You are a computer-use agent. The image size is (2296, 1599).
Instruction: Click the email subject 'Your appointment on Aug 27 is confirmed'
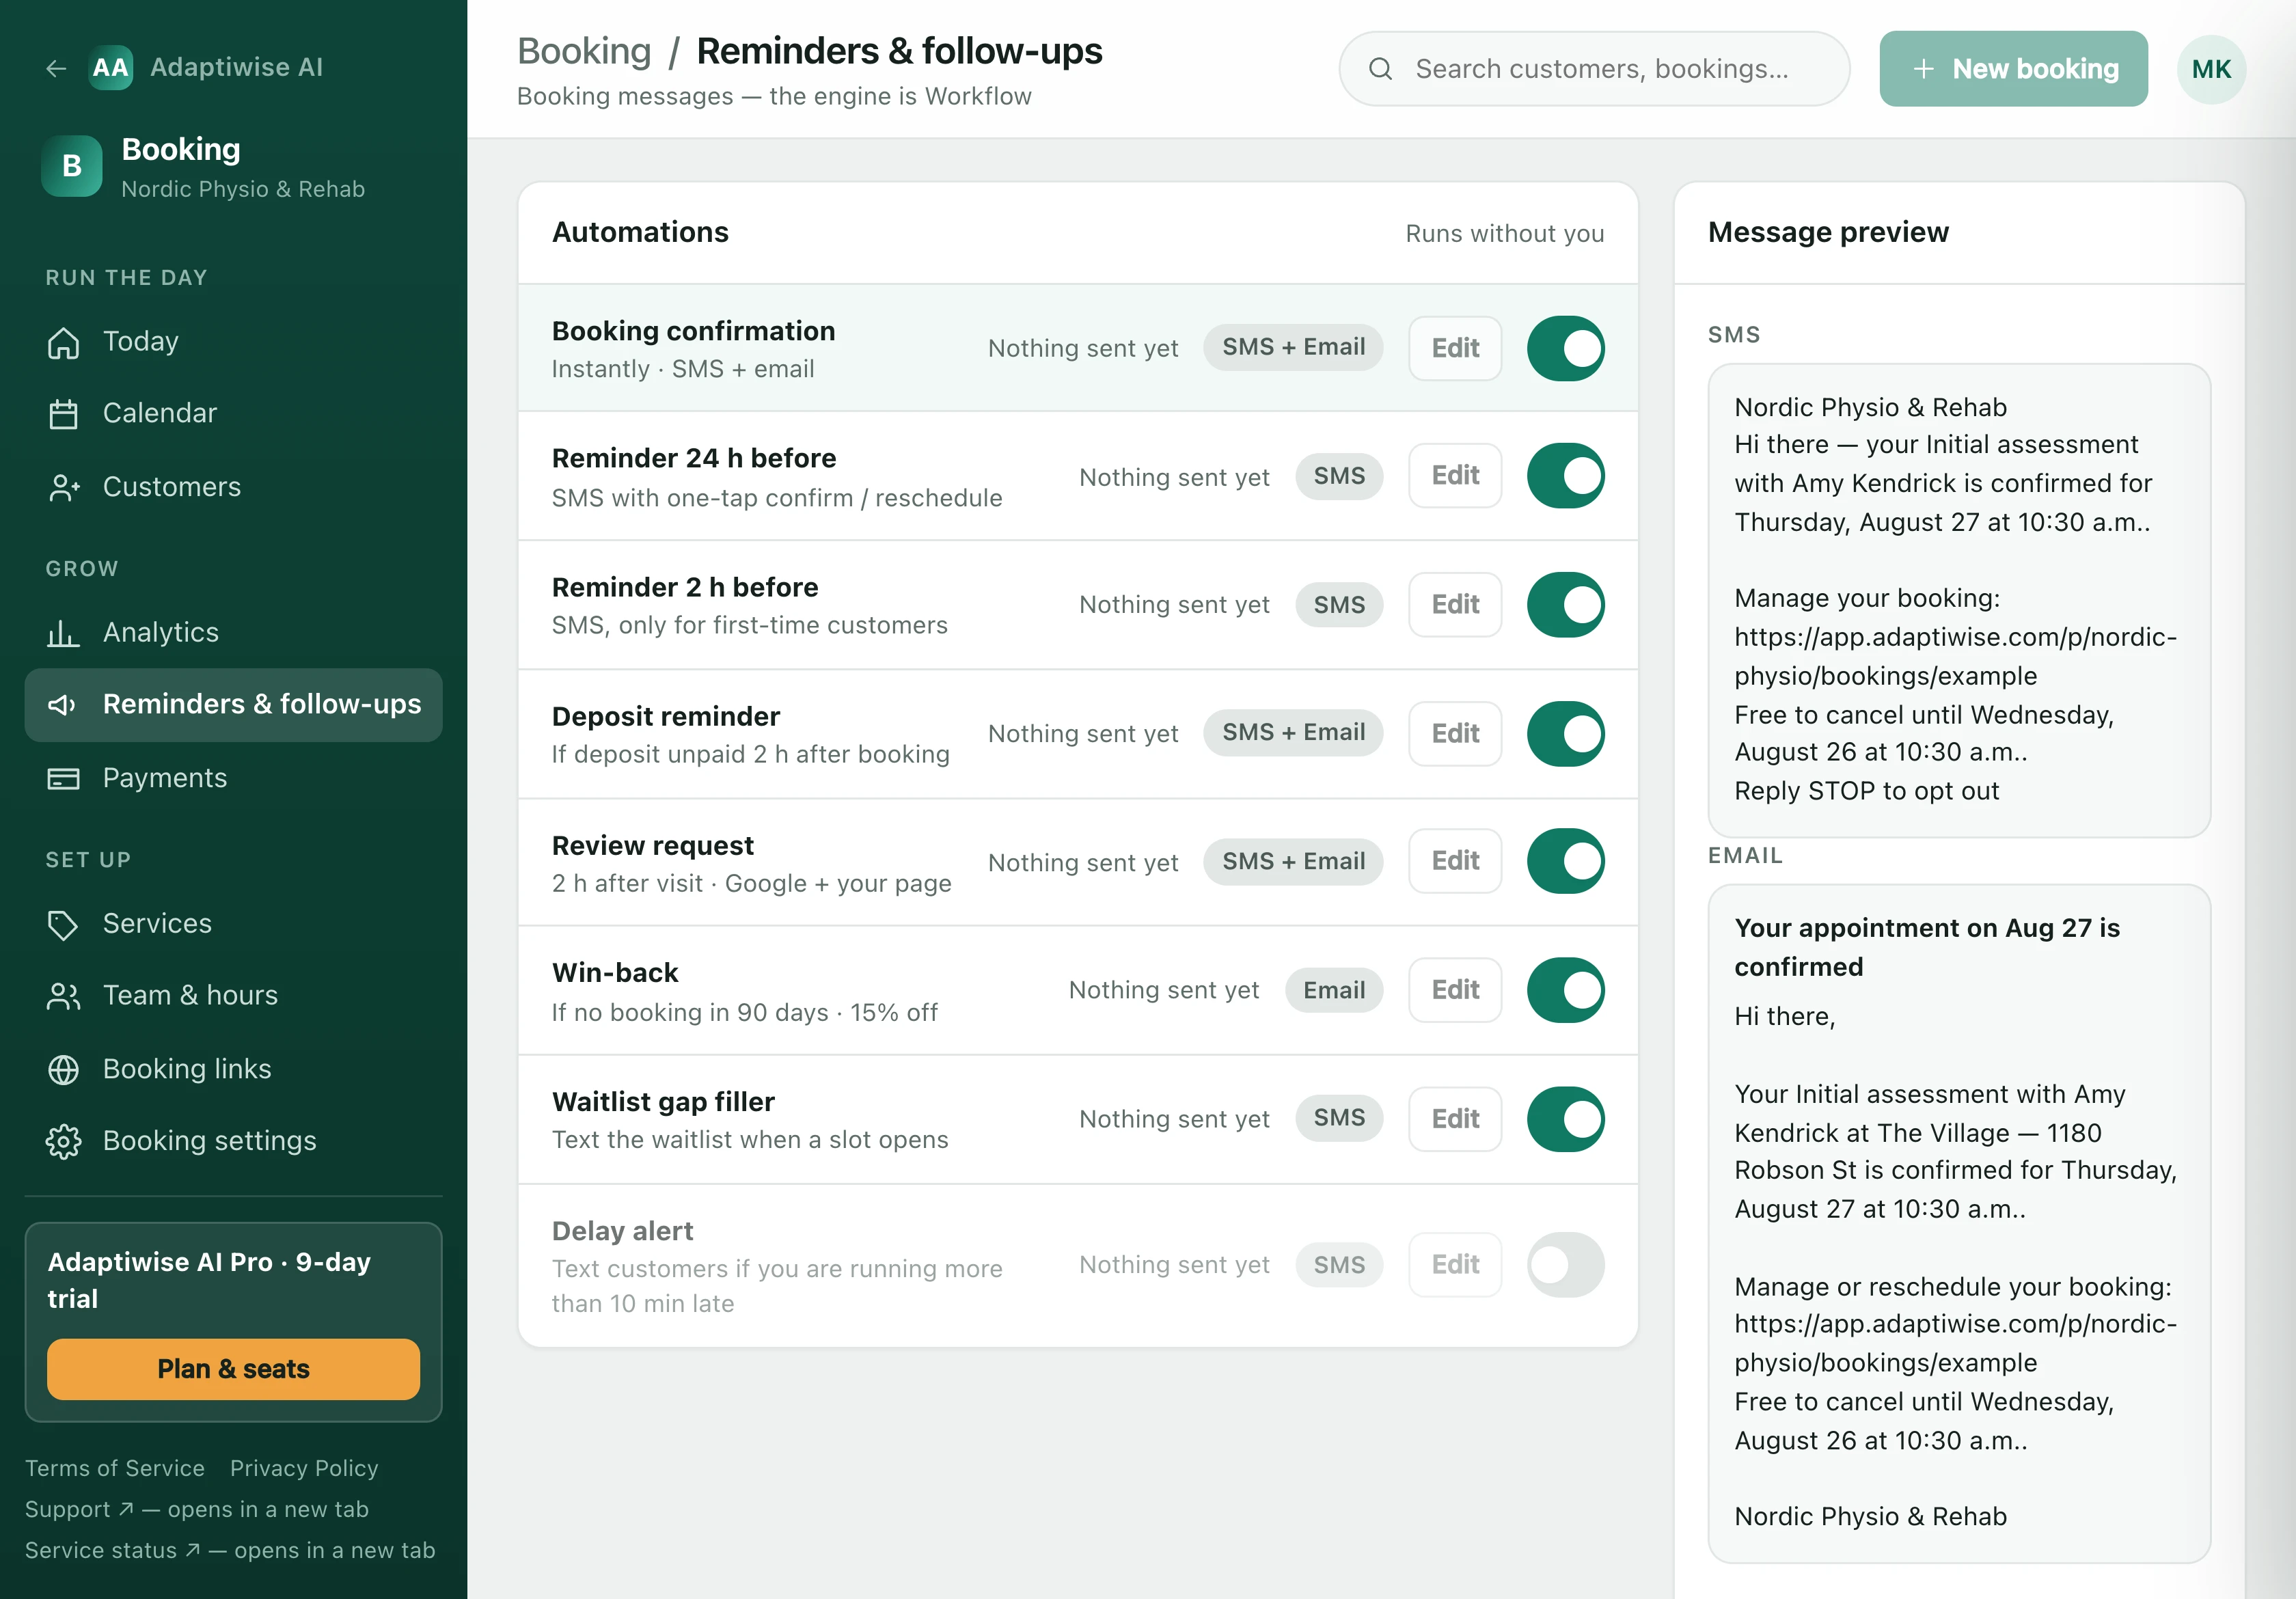1927,947
